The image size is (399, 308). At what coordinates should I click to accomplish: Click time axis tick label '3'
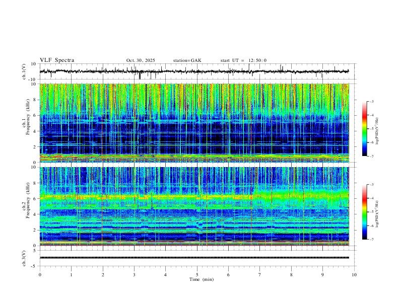pyautogui.click(x=134, y=275)
